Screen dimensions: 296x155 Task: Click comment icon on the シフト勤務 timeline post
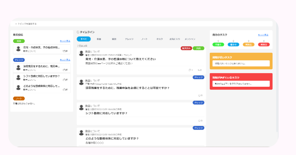point(200,121)
